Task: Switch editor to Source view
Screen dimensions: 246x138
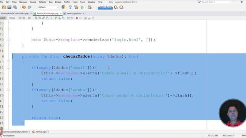Action: coord(3,18)
